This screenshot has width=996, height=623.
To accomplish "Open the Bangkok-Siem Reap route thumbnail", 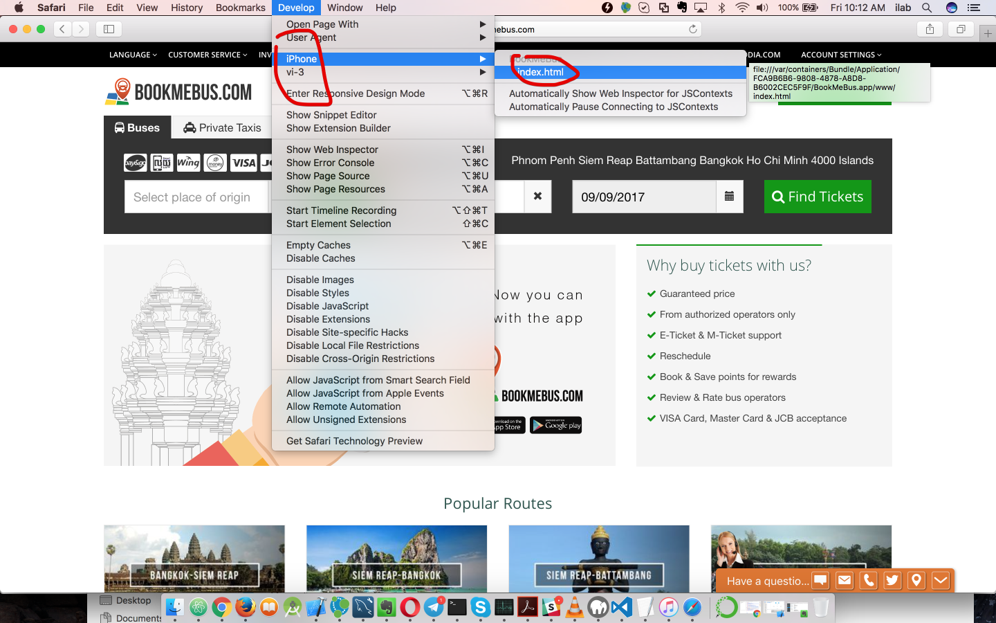I will pos(194,558).
